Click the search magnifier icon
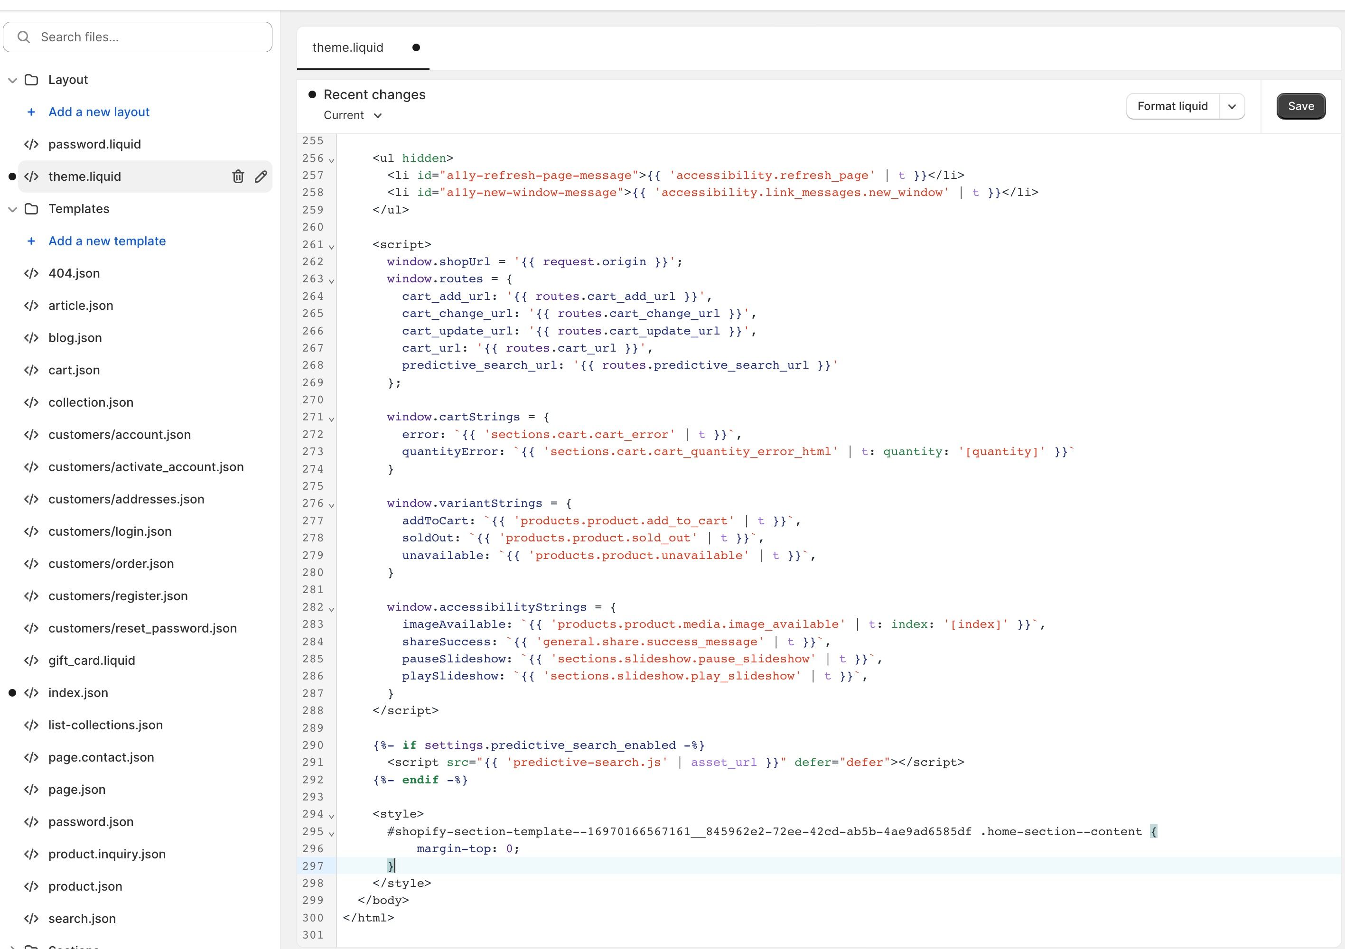This screenshot has height=949, width=1345. [23, 37]
